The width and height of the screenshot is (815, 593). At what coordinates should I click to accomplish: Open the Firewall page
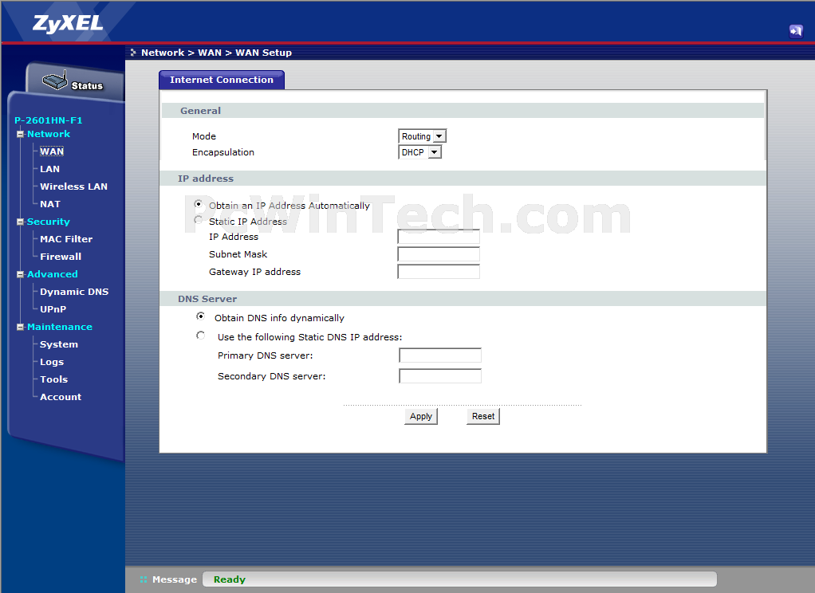tap(61, 257)
